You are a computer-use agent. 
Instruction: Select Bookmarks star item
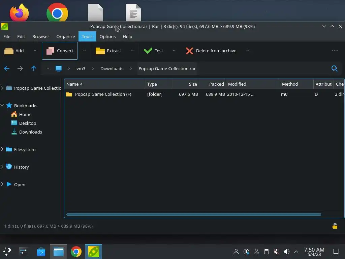click(22, 106)
